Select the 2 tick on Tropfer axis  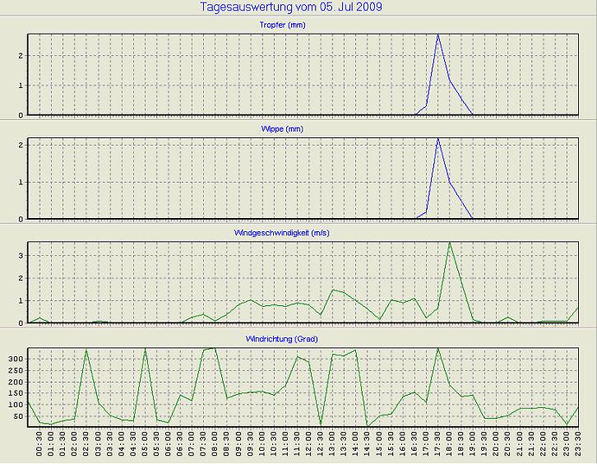[x=21, y=56]
